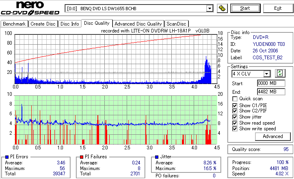This screenshot has width=294, height=179.
Task: Click the End position 4482 MB field
Action: (x=271, y=92)
